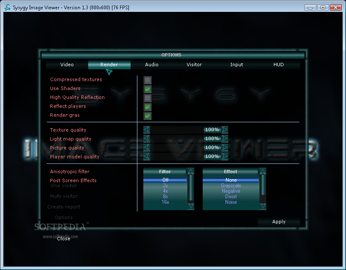Select 2x anisotropic filter

(x=165, y=186)
